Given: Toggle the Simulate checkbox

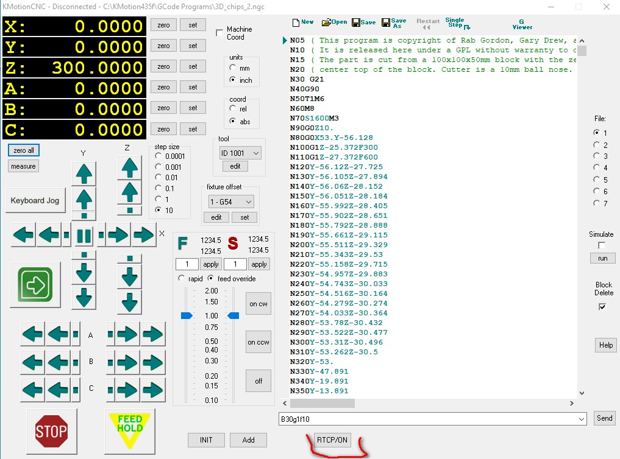Looking at the screenshot, I should 602,245.
